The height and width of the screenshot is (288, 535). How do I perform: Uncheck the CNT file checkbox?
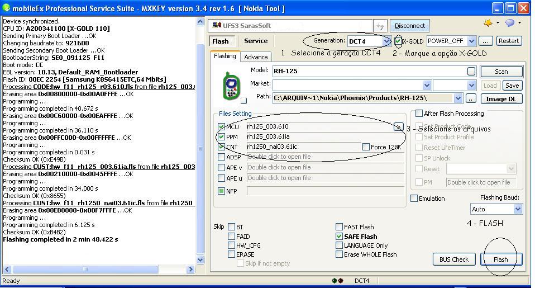click(222, 147)
